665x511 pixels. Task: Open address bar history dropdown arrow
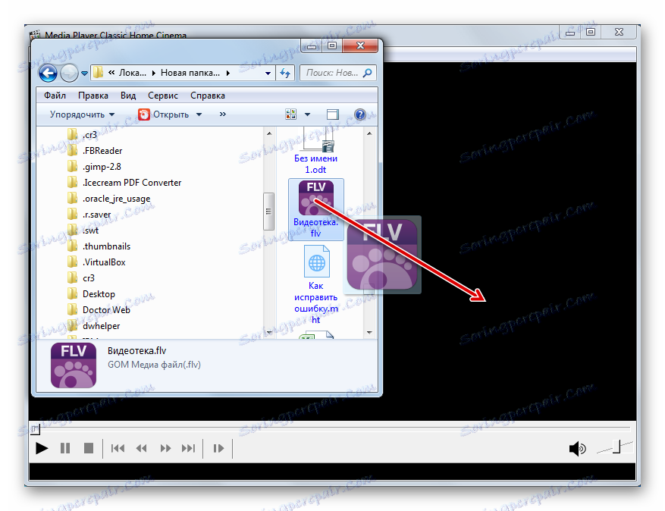coord(268,74)
